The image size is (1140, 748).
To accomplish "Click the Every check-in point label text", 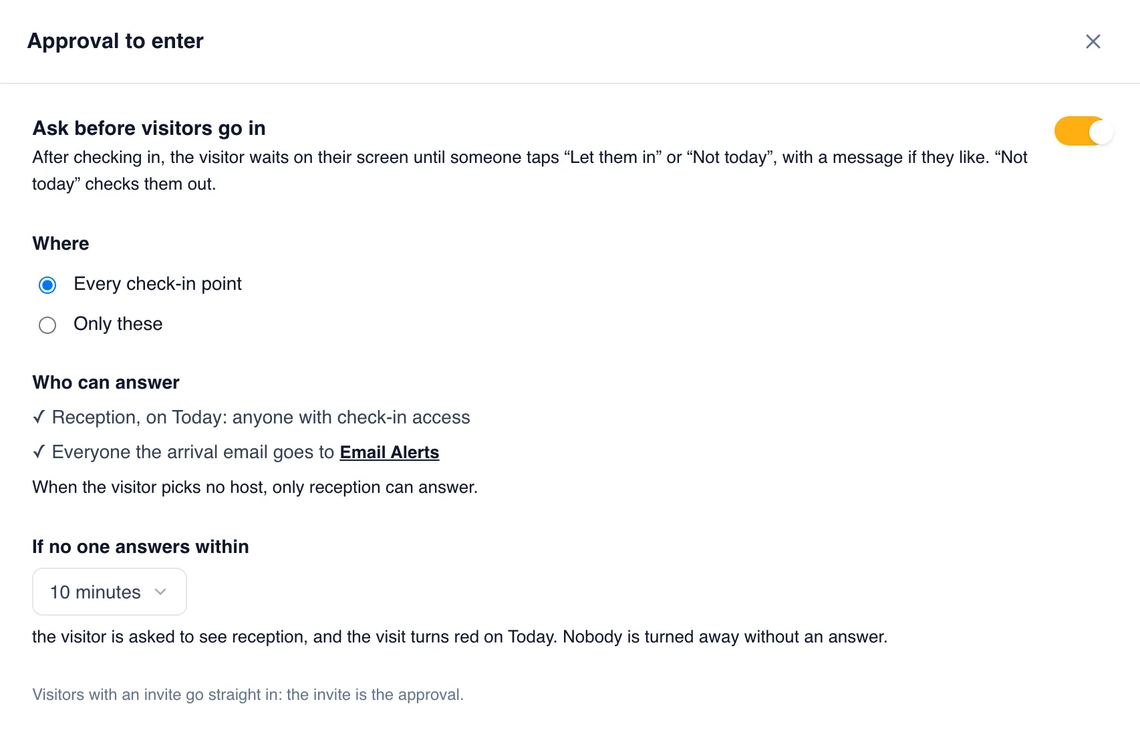I will 158,284.
